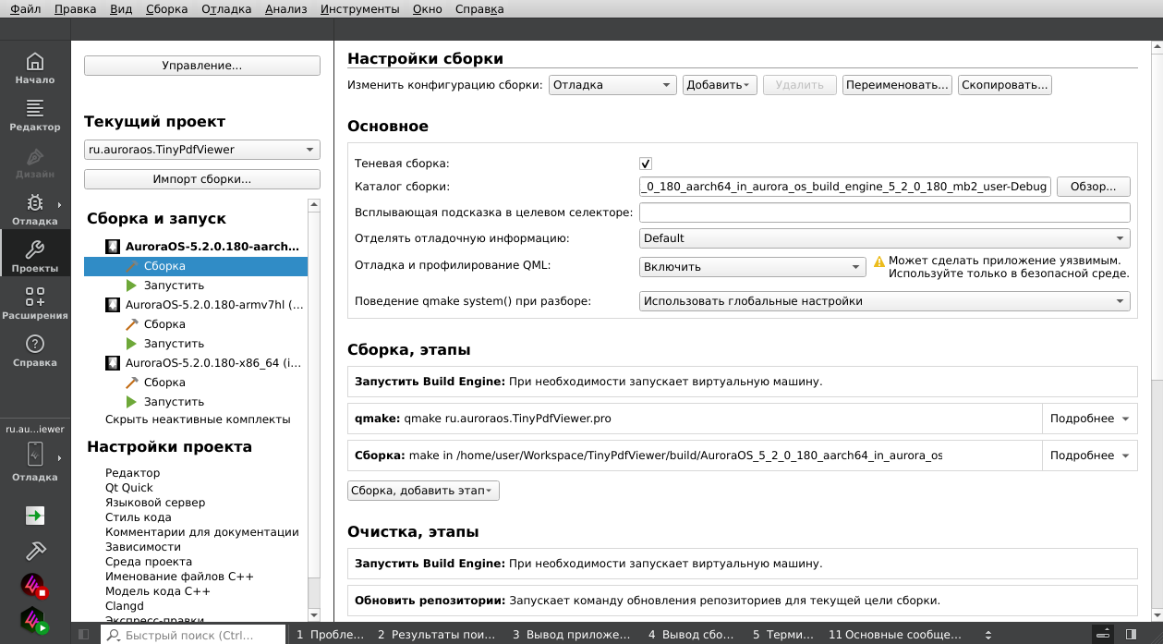This screenshot has width=1163, height=644.
Task: Click the Всплывающая подсказка input field
Action: point(884,213)
